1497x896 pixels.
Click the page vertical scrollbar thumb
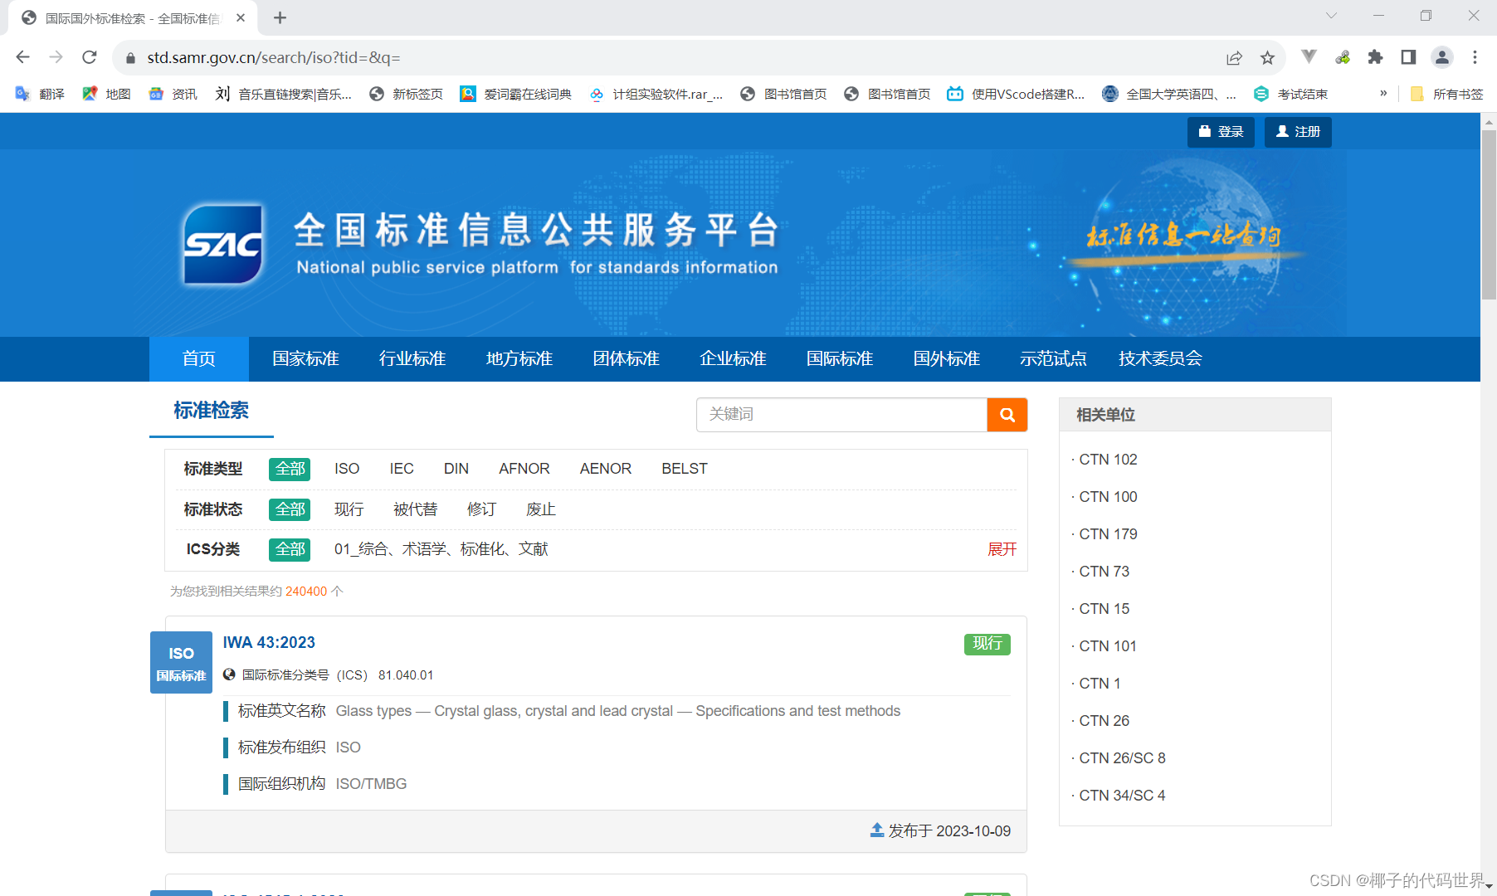pyautogui.click(x=1489, y=214)
